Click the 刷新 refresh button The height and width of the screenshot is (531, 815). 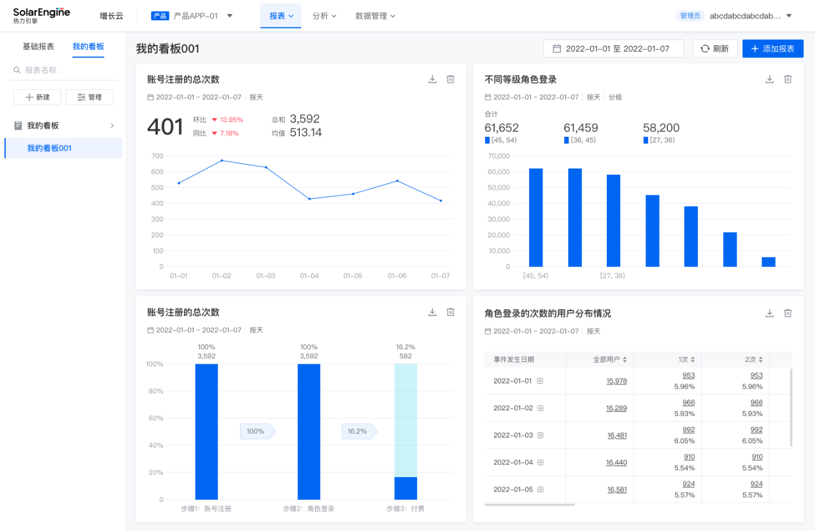(715, 49)
